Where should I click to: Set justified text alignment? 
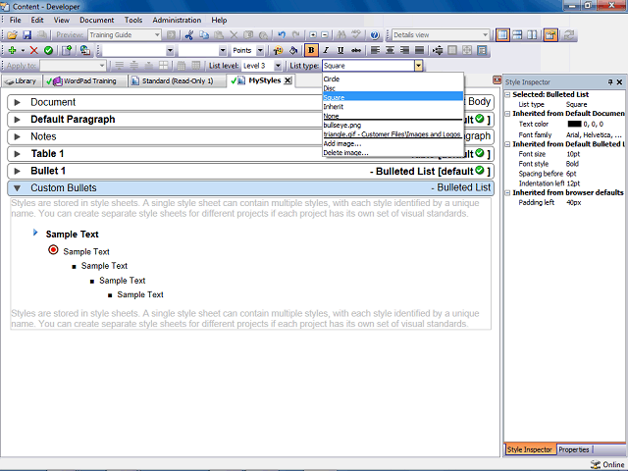pyautogui.click(x=419, y=50)
